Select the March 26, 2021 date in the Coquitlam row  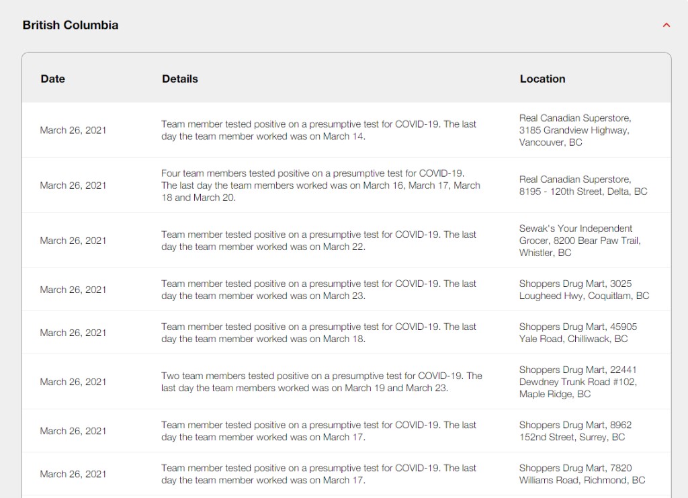click(x=73, y=290)
